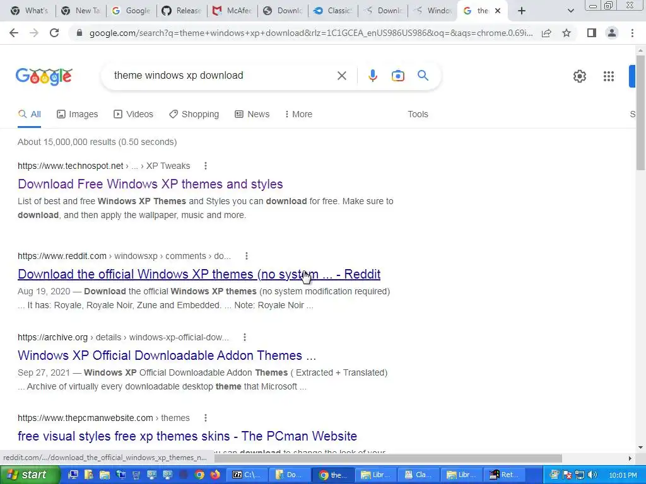Click the taskbar clock showing 10:01 PM
646x484 pixels.
[623, 475]
